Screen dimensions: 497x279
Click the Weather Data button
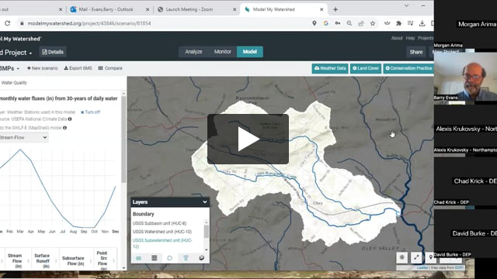point(330,68)
